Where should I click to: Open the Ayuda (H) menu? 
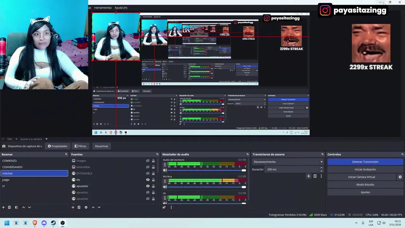[x=121, y=8]
